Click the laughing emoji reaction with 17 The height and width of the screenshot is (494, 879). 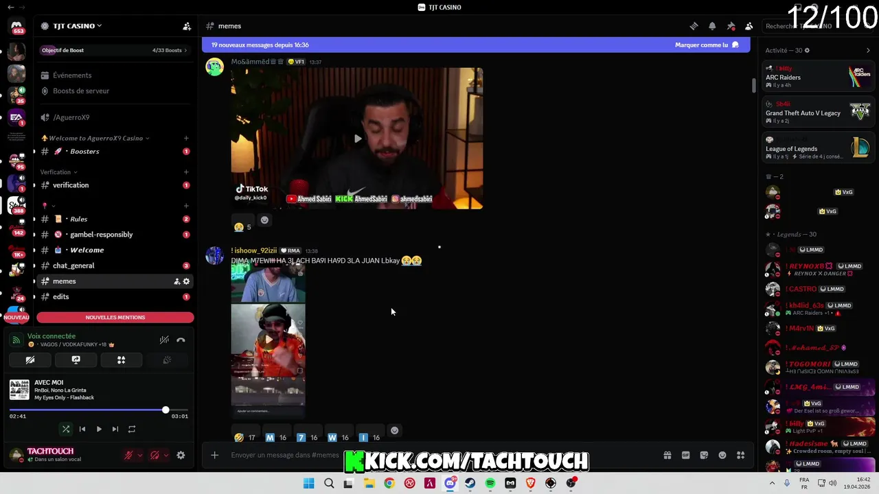pyautogui.click(x=244, y=437)
